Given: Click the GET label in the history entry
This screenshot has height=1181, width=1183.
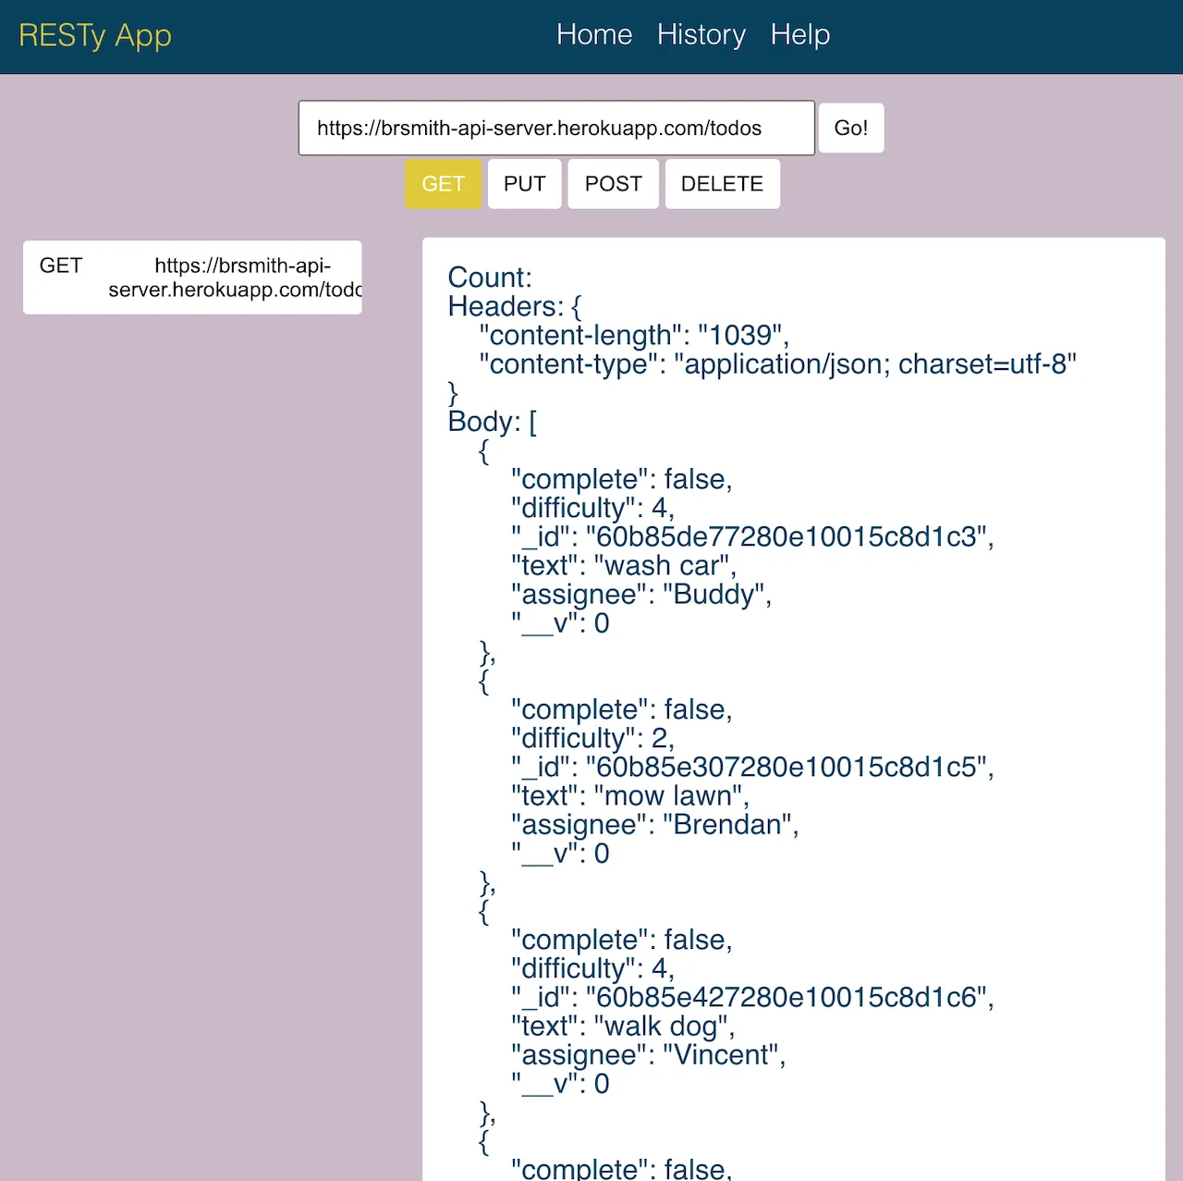Looking at the screenshot, I should click(59, 265).
